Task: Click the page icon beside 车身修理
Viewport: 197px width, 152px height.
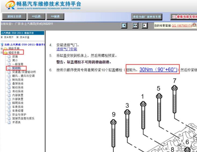Action: (9, 111)
